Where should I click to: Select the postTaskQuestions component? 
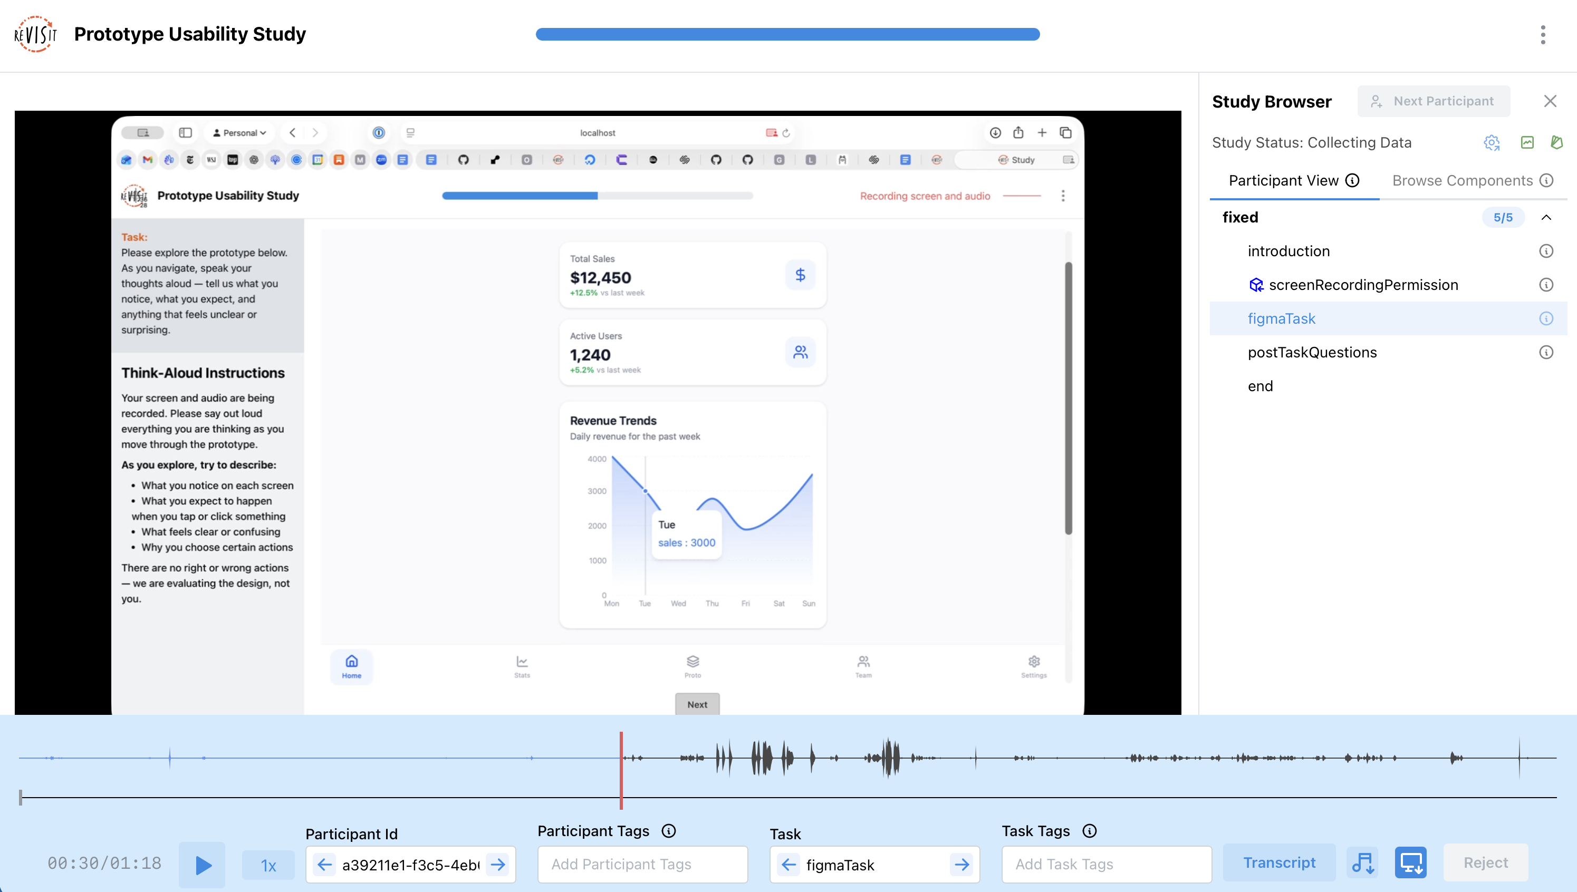[x=1312, y=352]
